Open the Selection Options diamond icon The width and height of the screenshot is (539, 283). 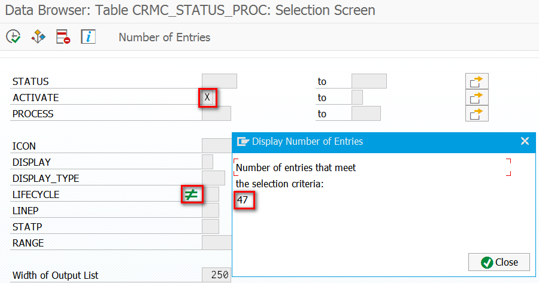38,36
